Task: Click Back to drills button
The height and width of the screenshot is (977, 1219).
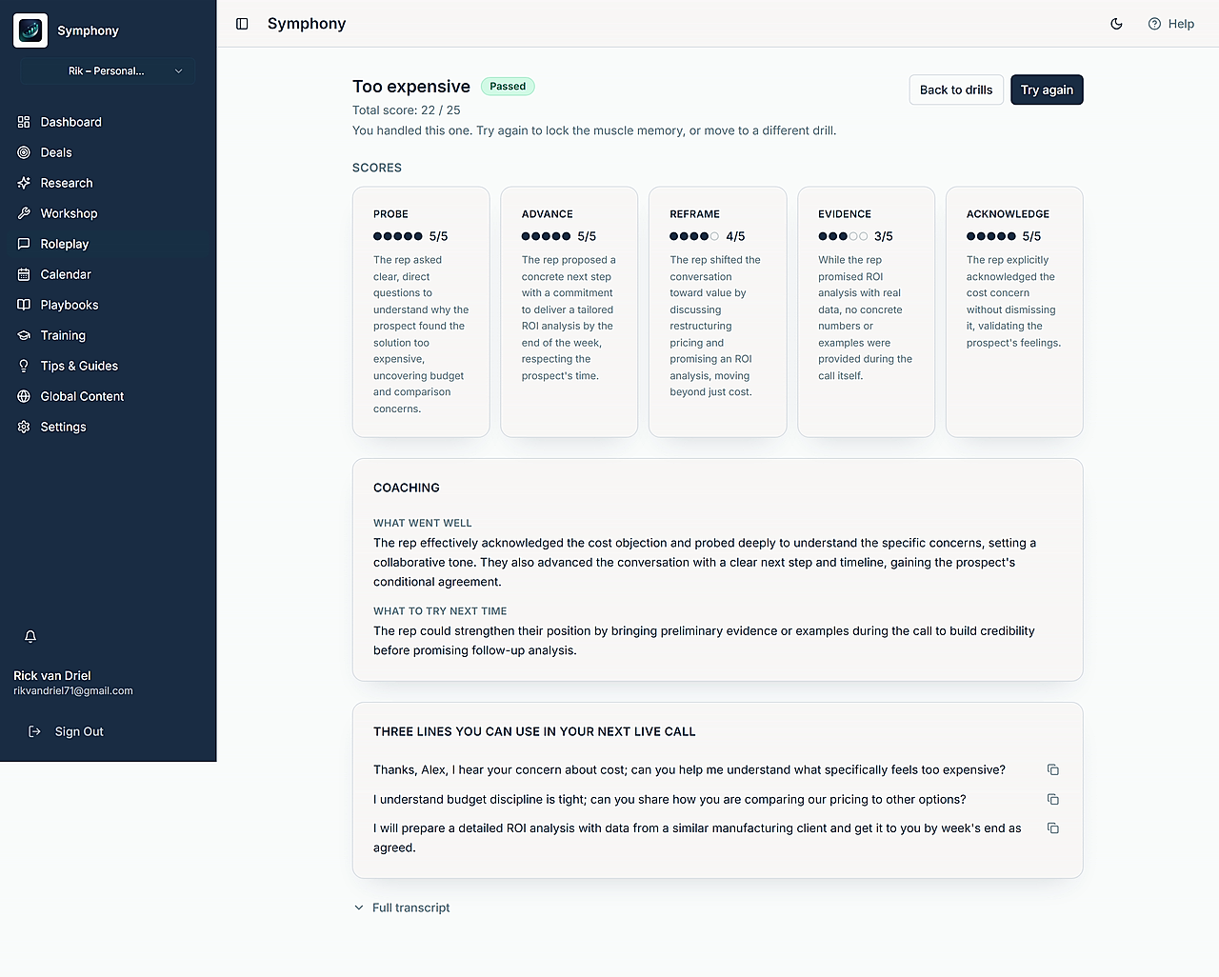Action: coord(956,90)
